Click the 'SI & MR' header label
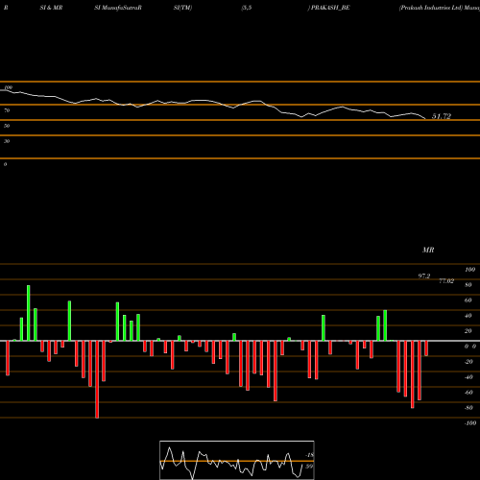This screenshot has width=480, height=480. pyautogui.click(x=51, y=8)
